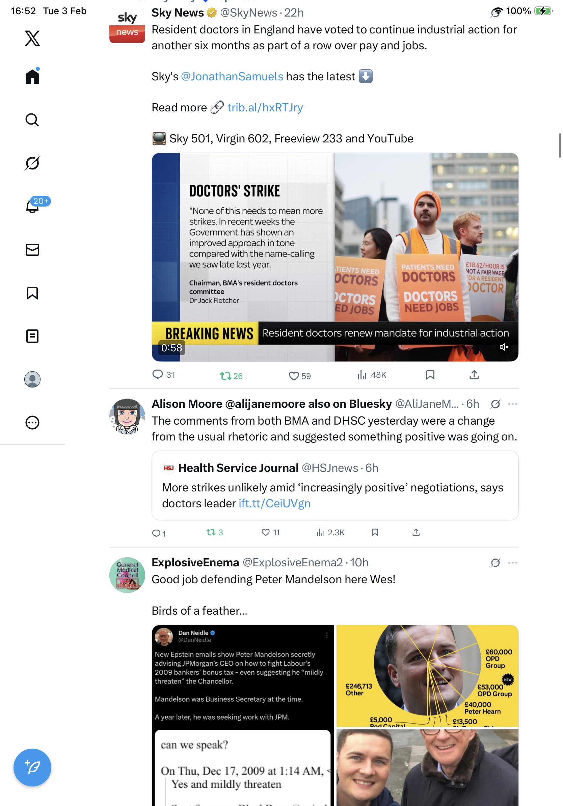
Task: Open quoted Health Service Journal tweet
Action: pos(335,485)
